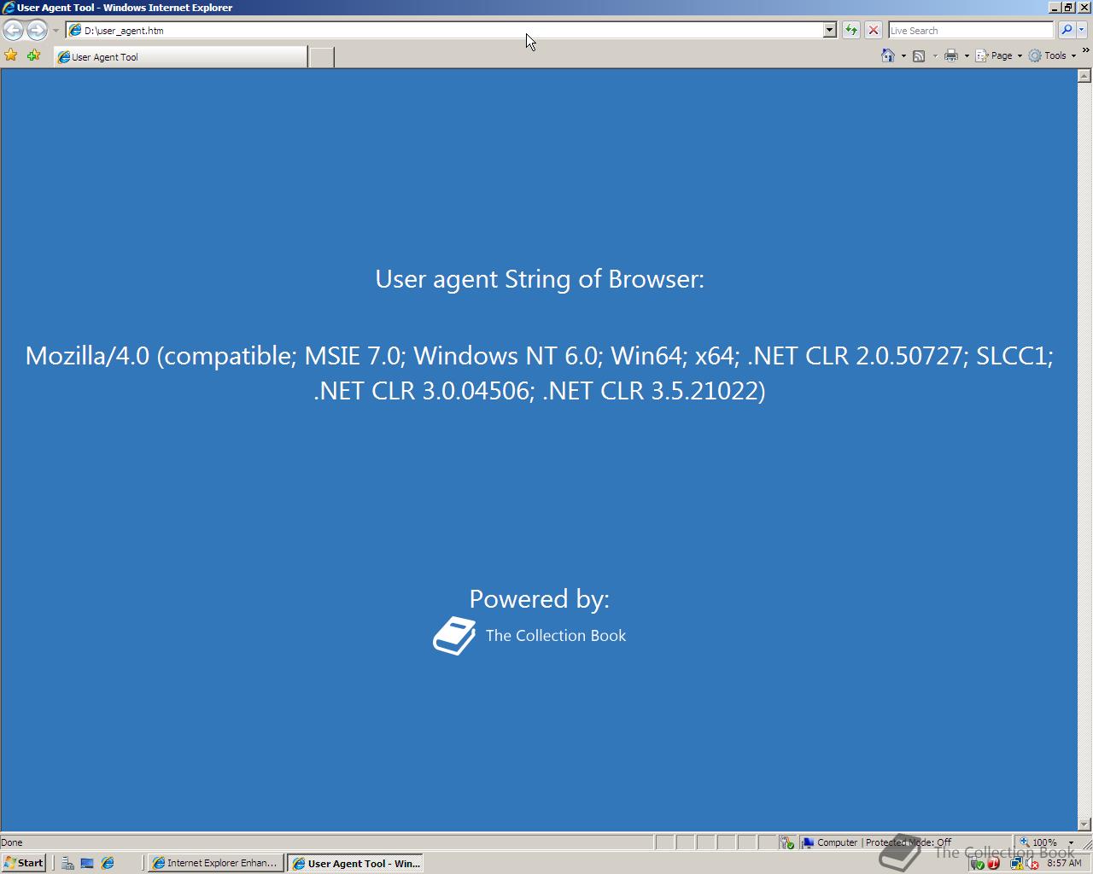Click the magnifier Search button
The height and width of the screenshot is (874, 1093).
[1066, 30]
